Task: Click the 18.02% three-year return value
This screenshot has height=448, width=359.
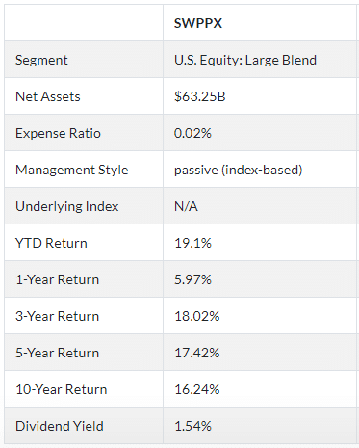Action: point(197,316)
